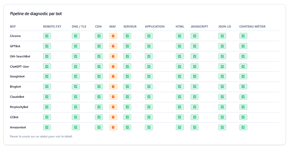Image resolution: width=301 pixels, height=148 pixels.
Task: Click the PerplexityBot row's JSON-LD status icon
Action: click(222, 107)
